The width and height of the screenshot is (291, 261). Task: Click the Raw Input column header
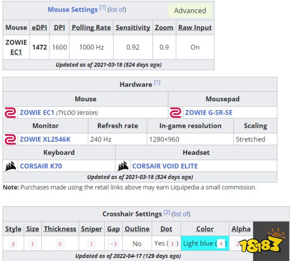195,28
